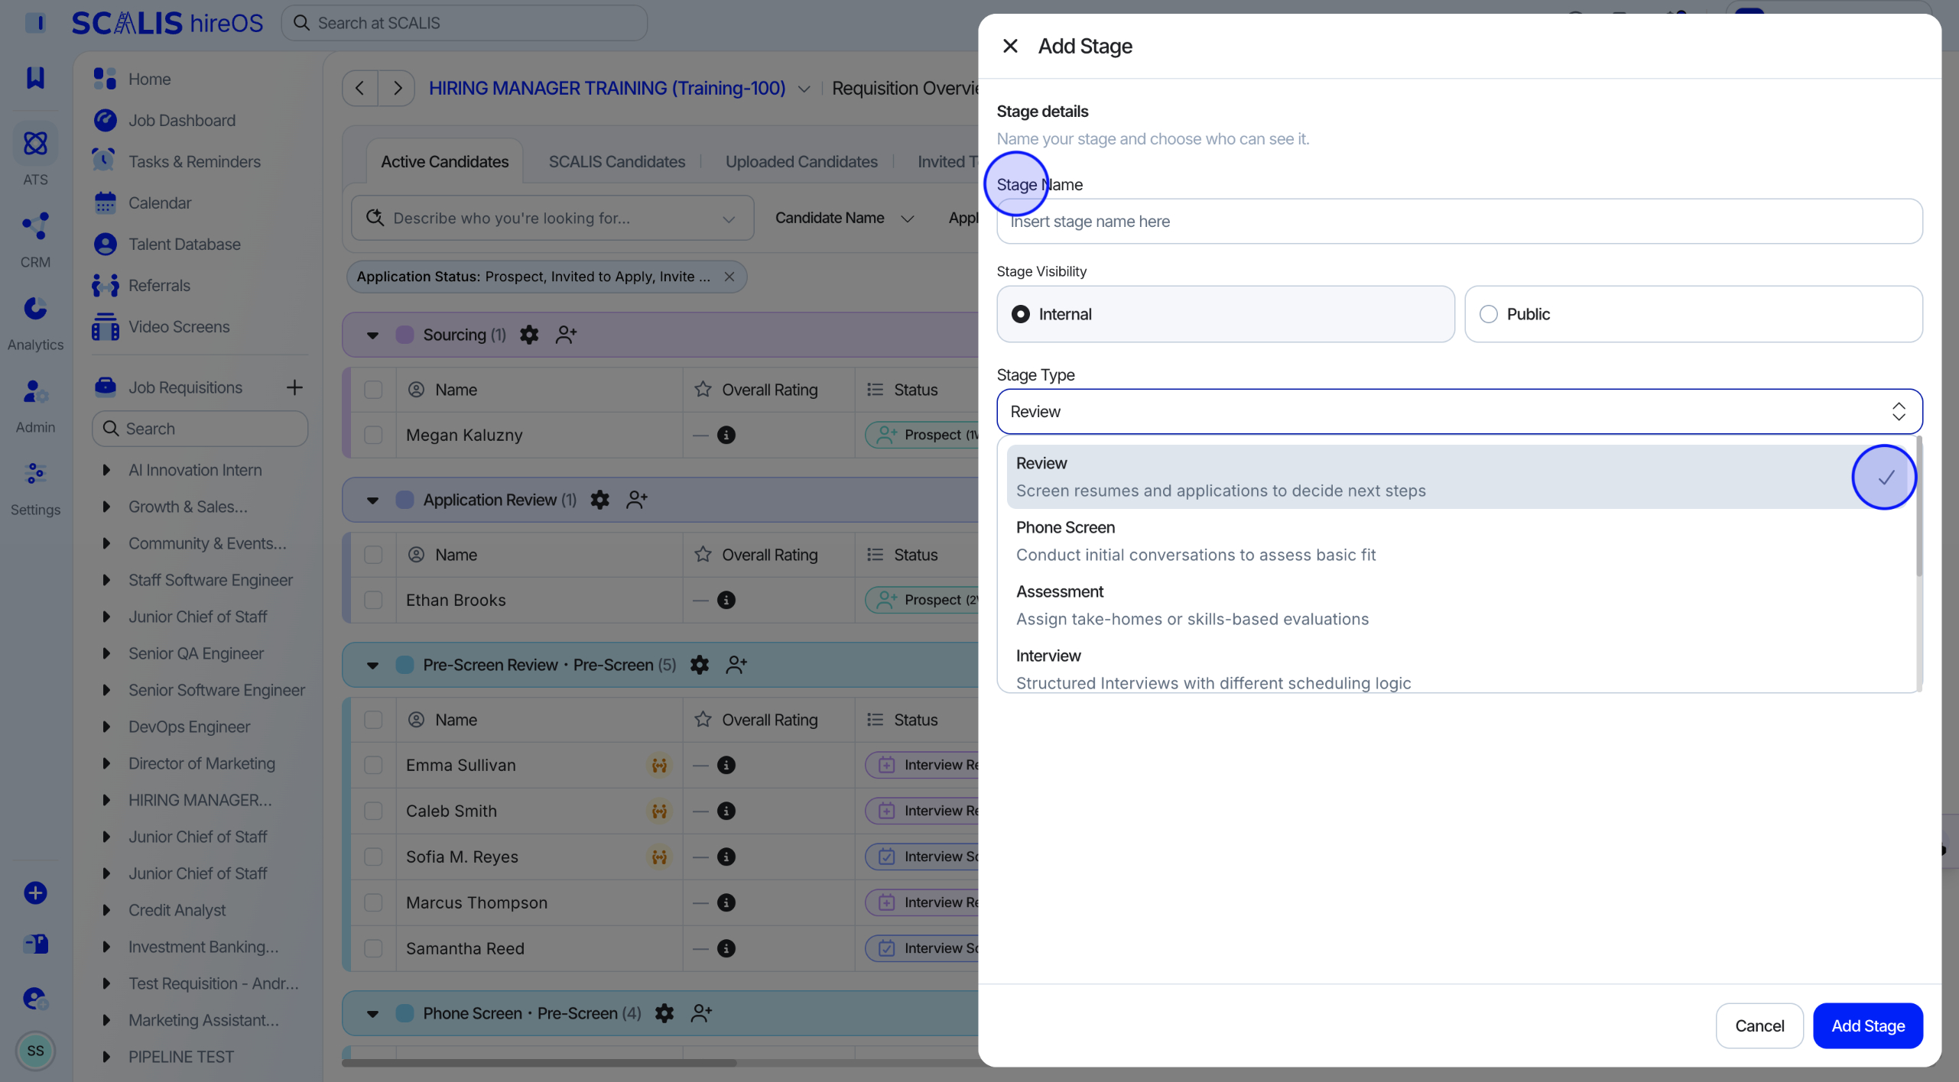Screen dimensions: 1959x1082
Task: Expand Staff Software Engineer requisition
Action: coord(106,580)
